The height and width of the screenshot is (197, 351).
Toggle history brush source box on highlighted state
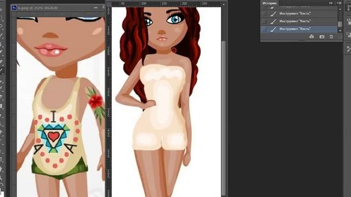(264, 29)
